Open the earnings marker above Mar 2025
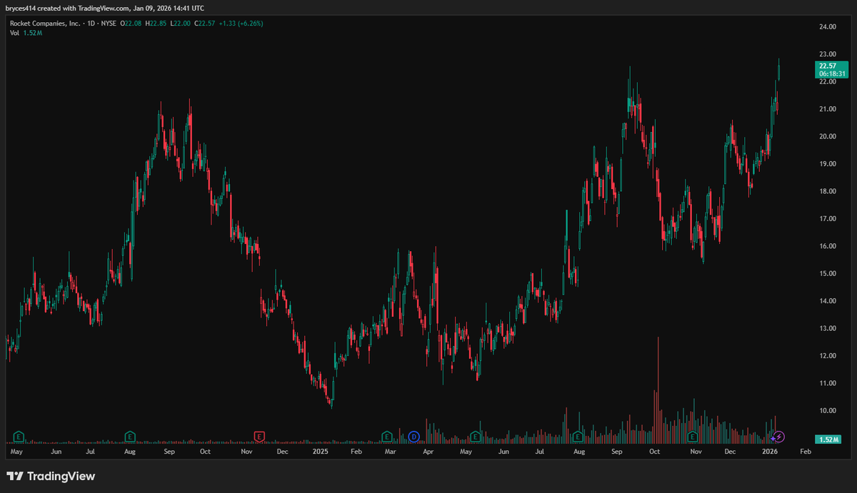The height and width of the screenshot is (493, 857). click(387, 436)
